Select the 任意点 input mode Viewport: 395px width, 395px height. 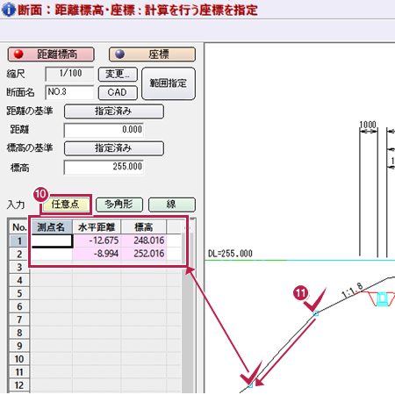(x=66, y=205)
